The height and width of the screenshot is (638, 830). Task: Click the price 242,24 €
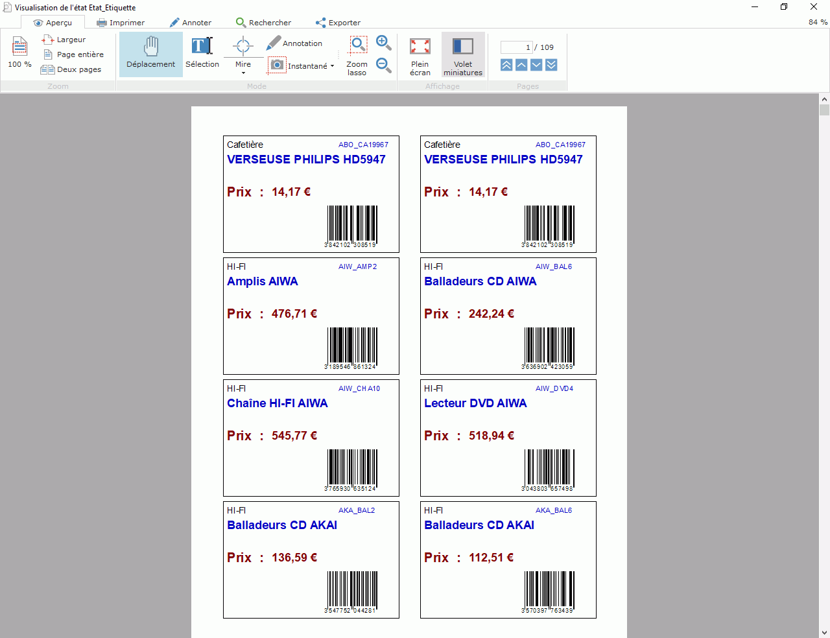tap(492, 314)
